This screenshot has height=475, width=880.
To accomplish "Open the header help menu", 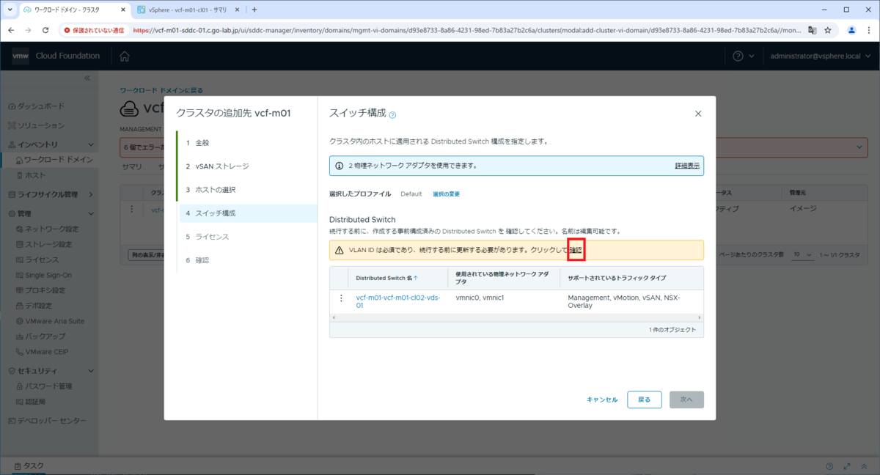I will (742, 56).
